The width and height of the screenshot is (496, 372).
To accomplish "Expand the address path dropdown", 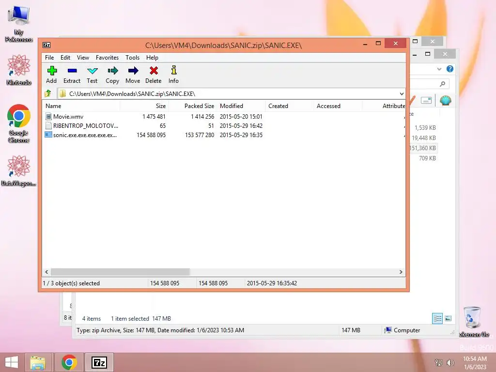I will pyautogui.click(x=402, y=93).
